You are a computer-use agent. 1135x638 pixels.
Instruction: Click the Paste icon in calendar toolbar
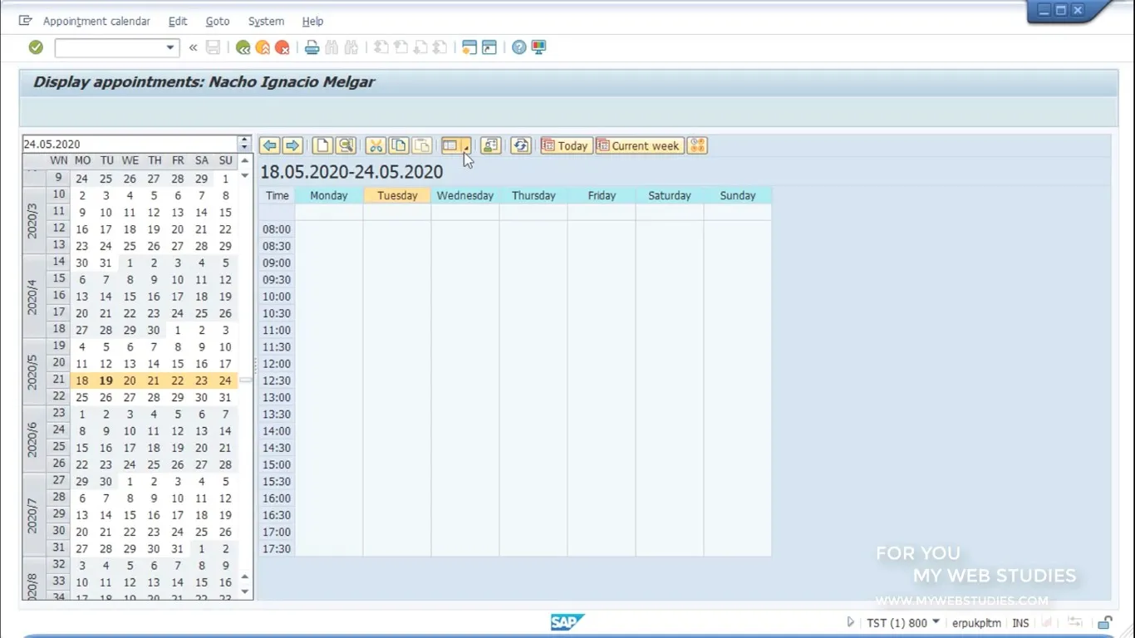422,145
